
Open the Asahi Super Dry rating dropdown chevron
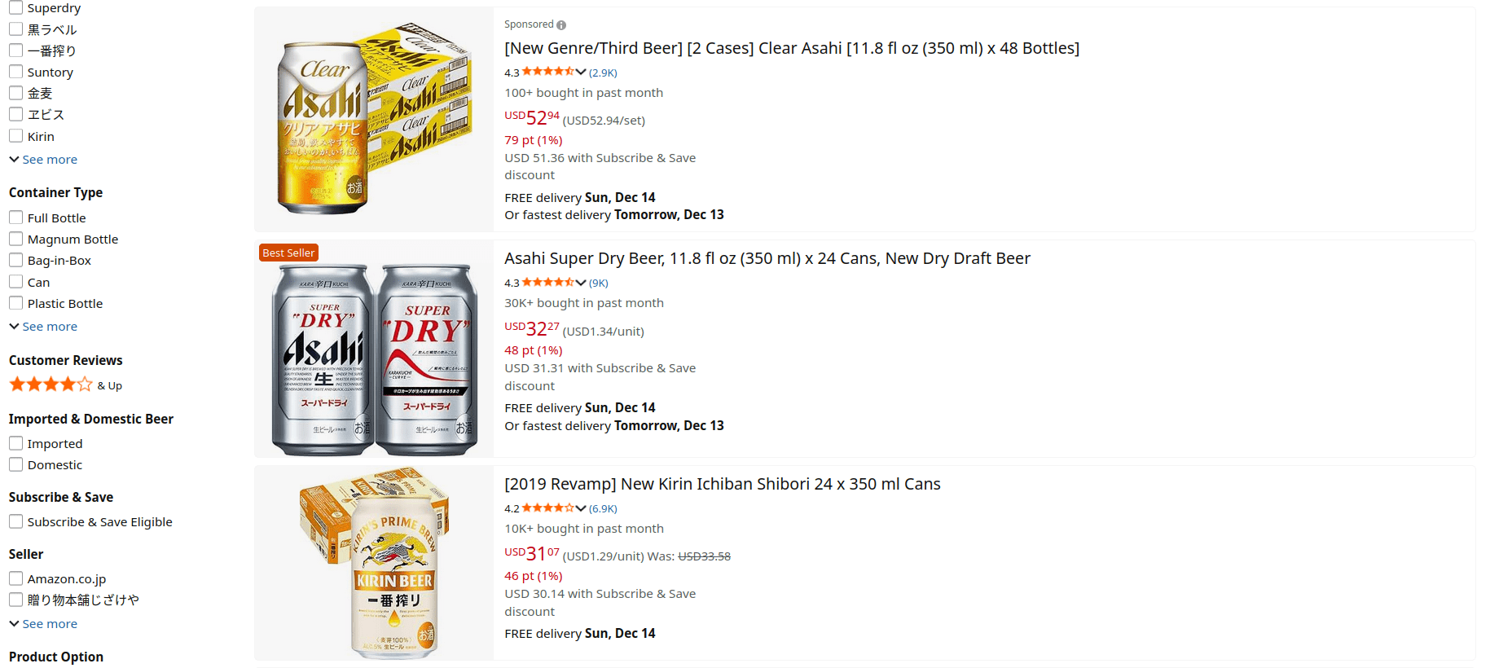tap(581, 283)
